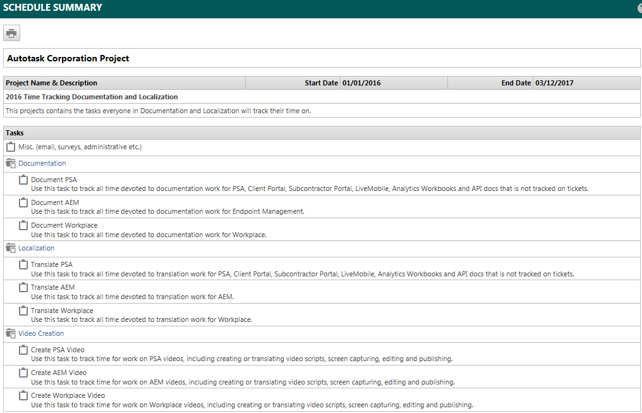Select the Create PSA Video task name
This screenshot has width=642, height=413.
pyautogui.click(x=58, y=350)
